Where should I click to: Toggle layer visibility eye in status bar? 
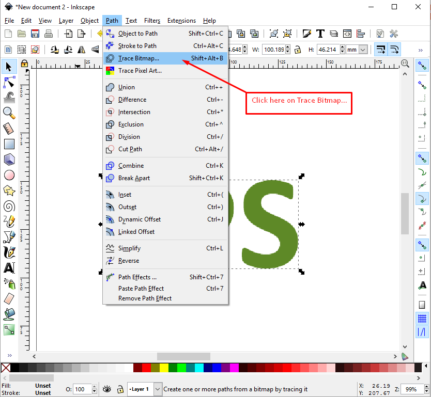[x=107, y=389]
